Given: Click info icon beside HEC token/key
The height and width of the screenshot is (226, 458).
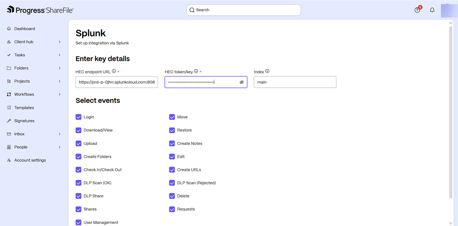Looking at the screenshot, I should point(196,71).
